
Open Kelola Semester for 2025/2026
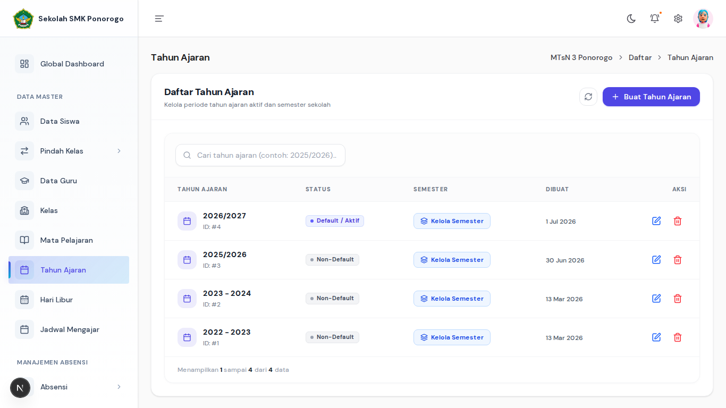pyautogui.click(x=452, y=260)
